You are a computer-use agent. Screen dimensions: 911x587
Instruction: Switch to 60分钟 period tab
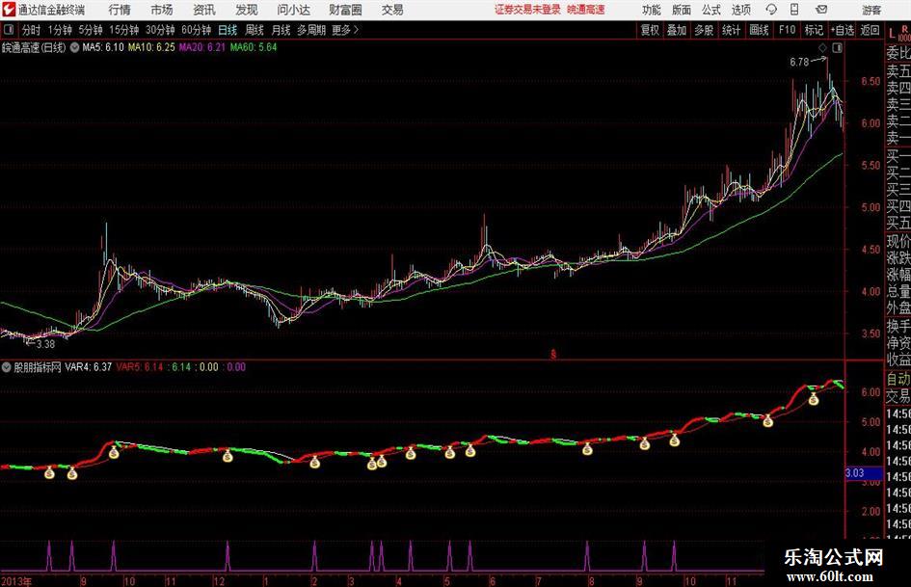[x=196, y=30]
